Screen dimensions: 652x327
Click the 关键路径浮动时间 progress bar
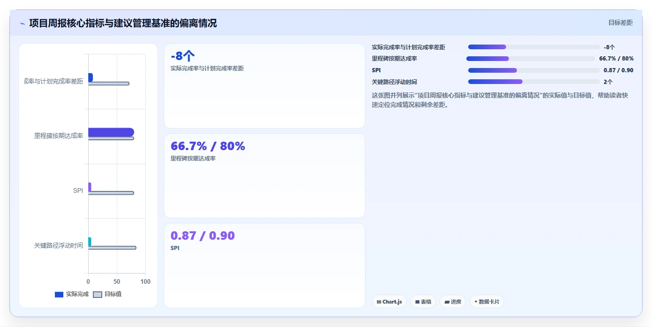tap(534, 82)
